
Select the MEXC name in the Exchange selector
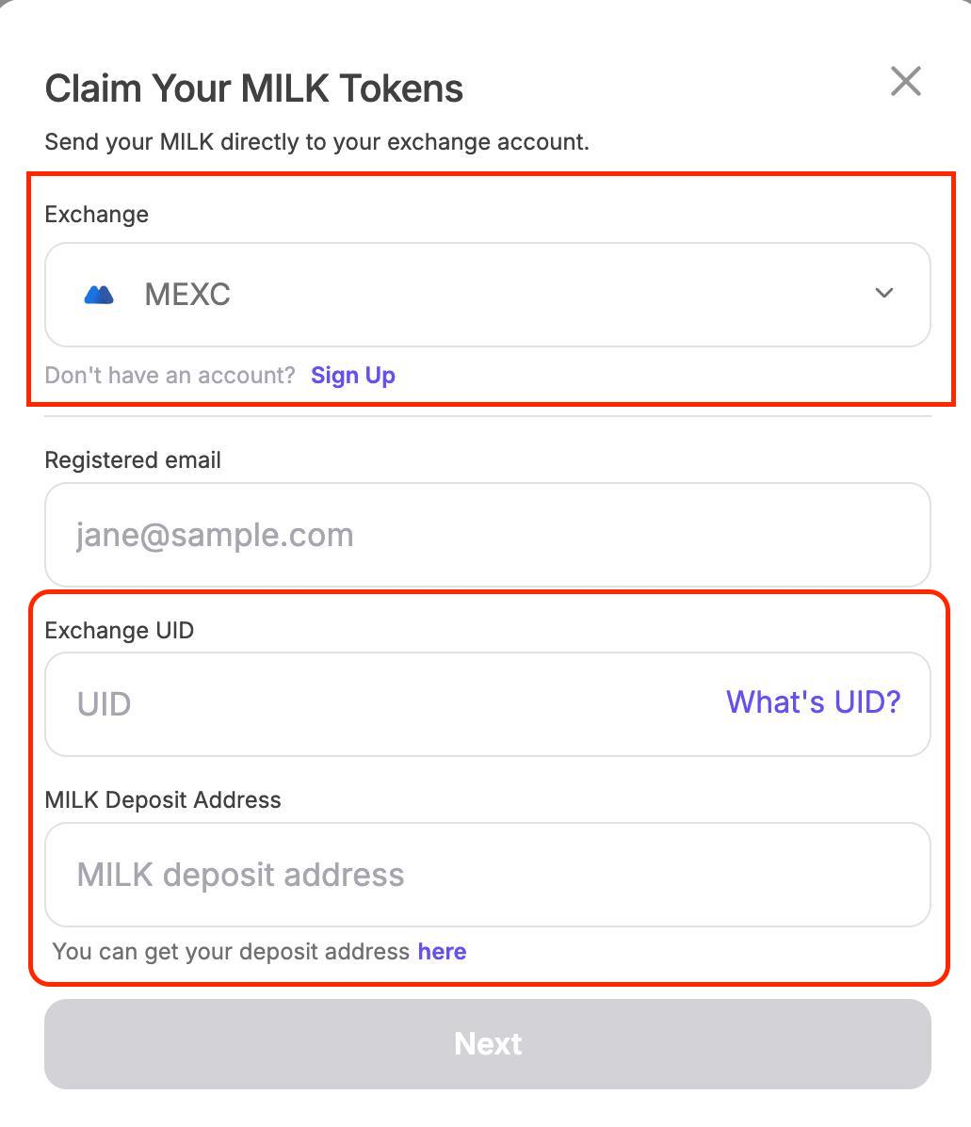(187, 295)
